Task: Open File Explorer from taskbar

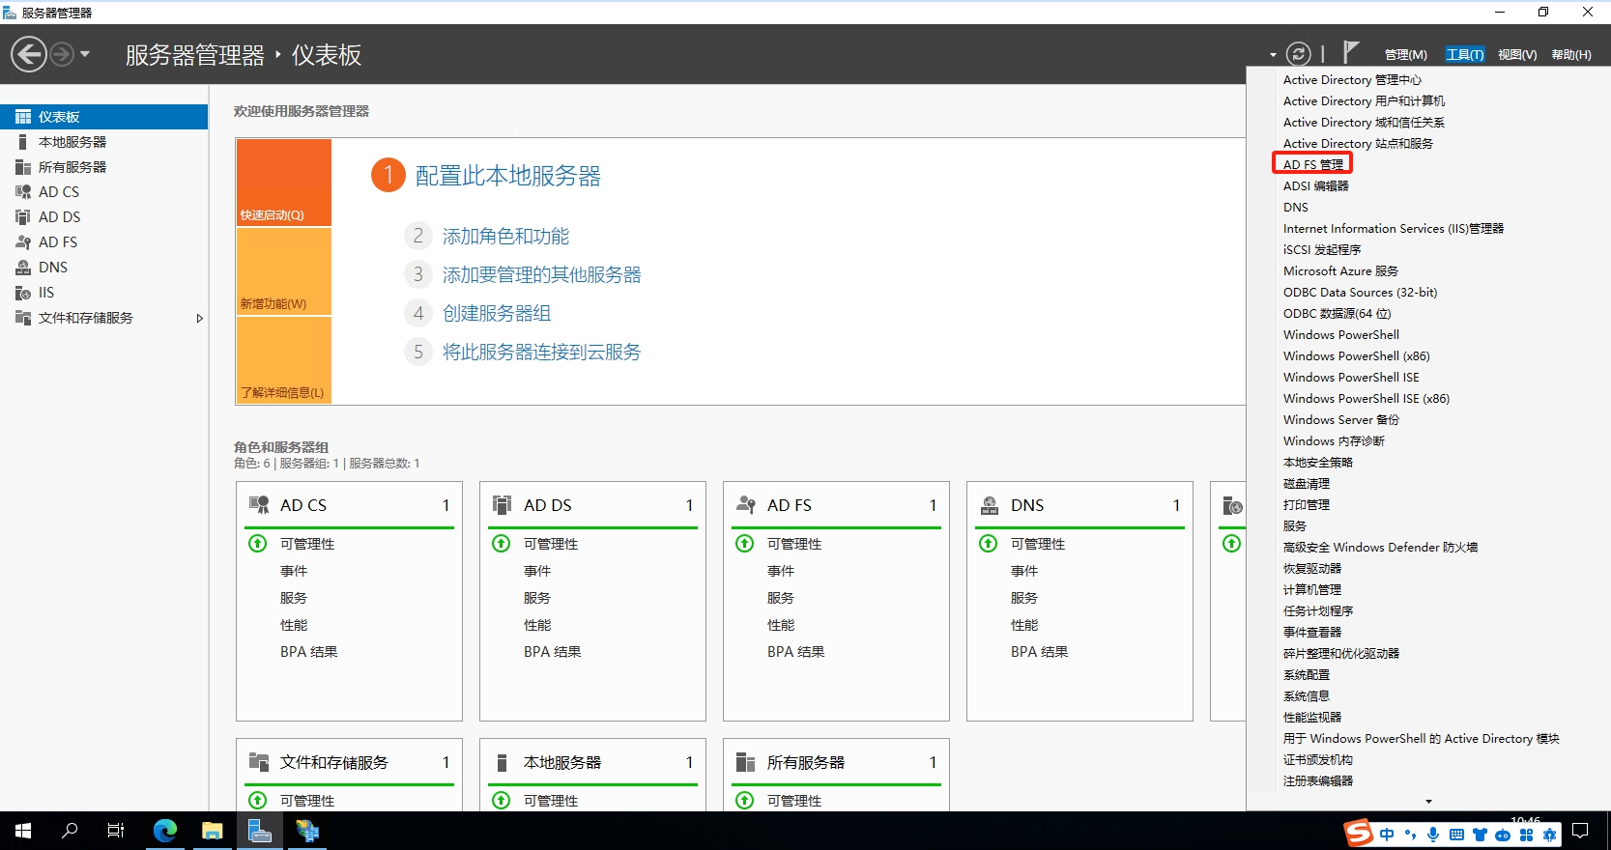Action: pos(212,831)
